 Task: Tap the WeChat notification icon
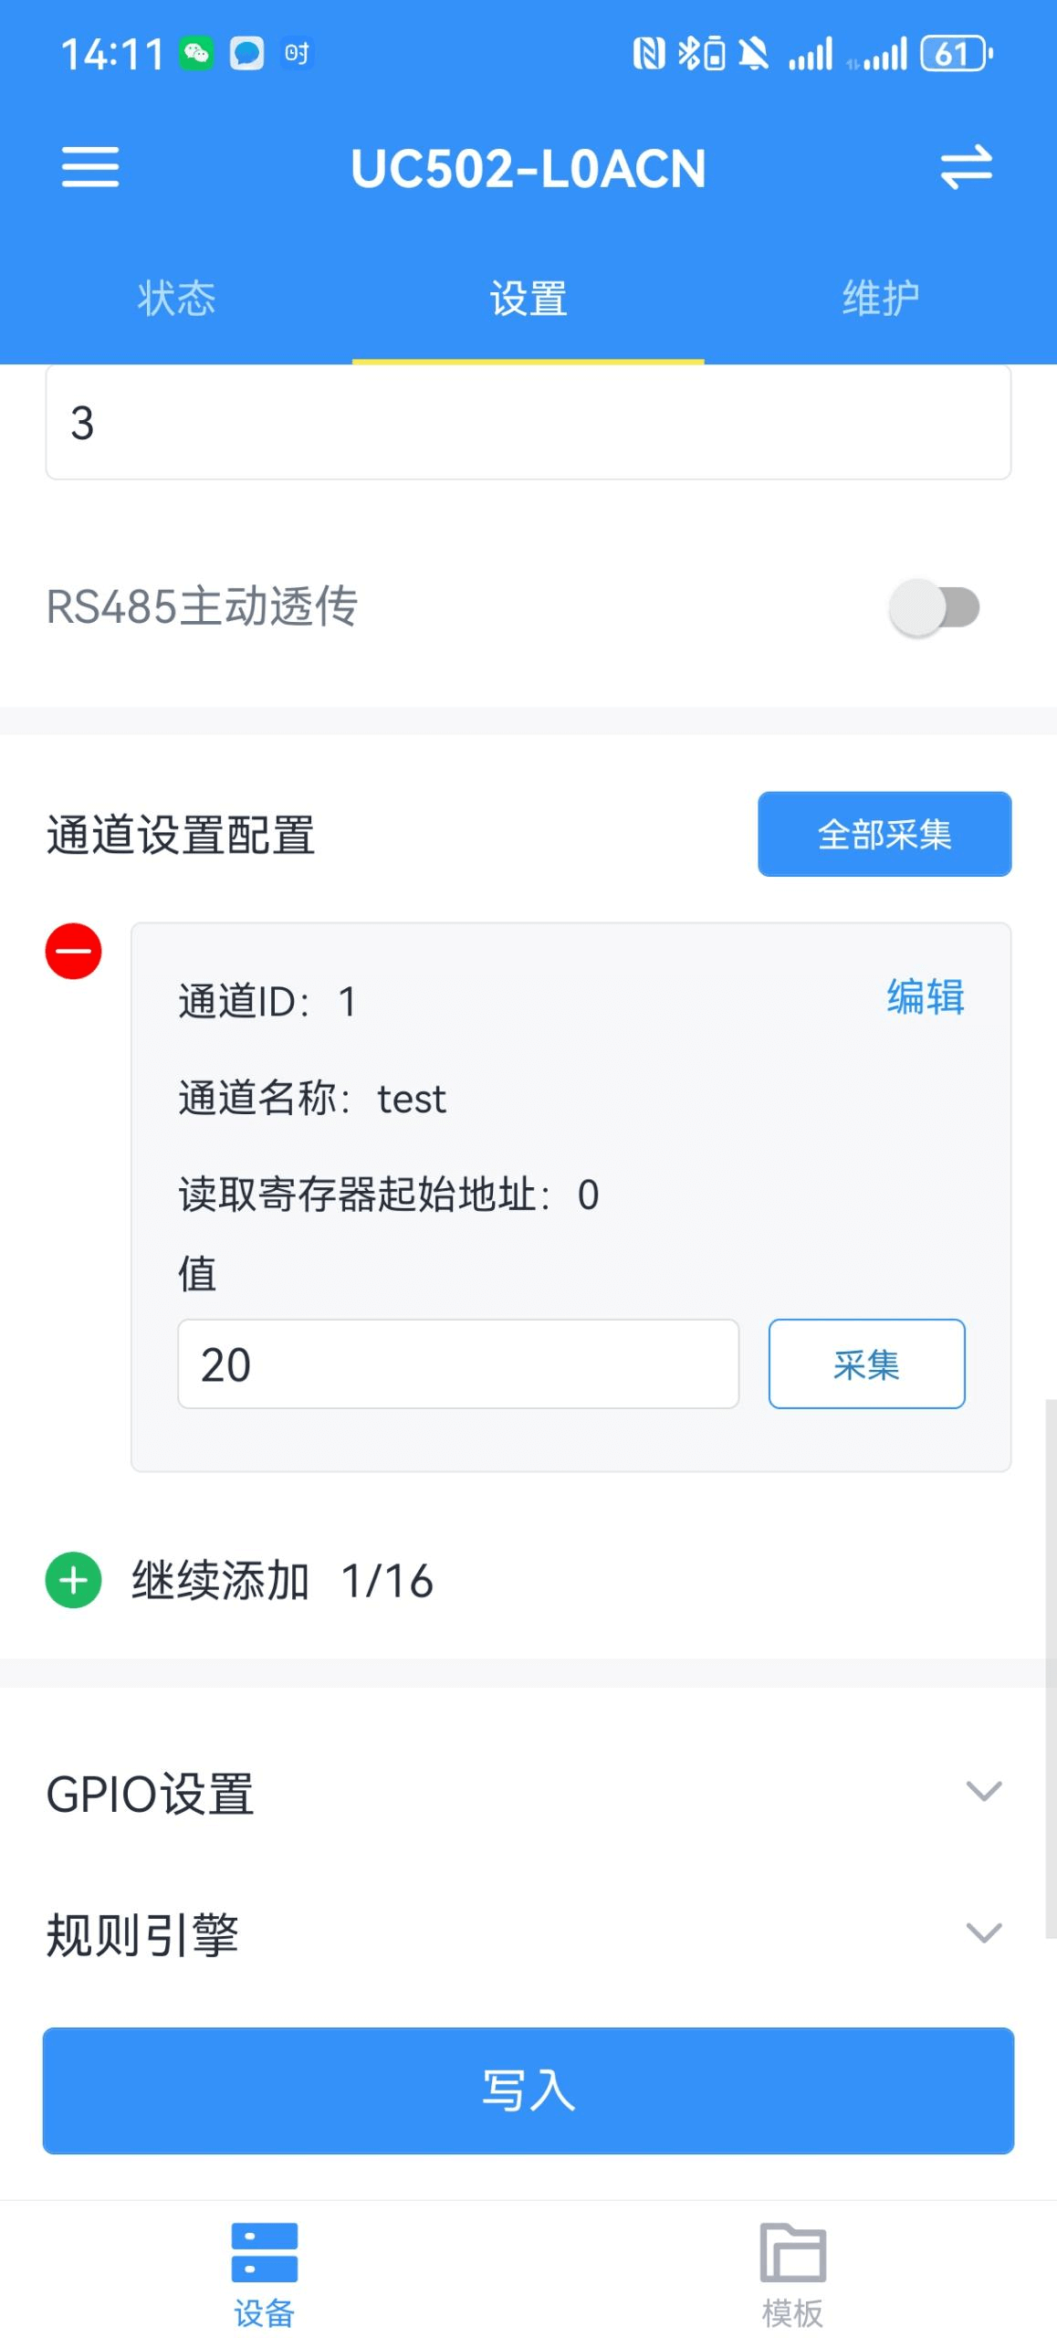coord(196,54)
